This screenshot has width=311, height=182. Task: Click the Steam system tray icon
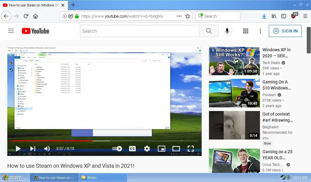coord(283,177)
